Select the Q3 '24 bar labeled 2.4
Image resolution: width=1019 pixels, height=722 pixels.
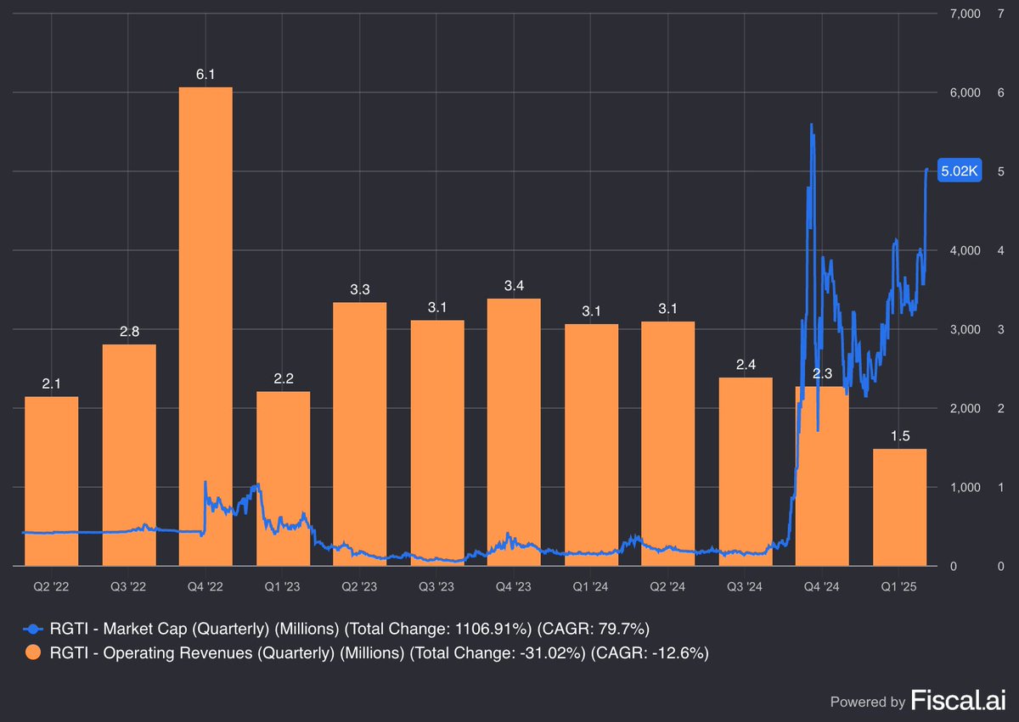746,472
